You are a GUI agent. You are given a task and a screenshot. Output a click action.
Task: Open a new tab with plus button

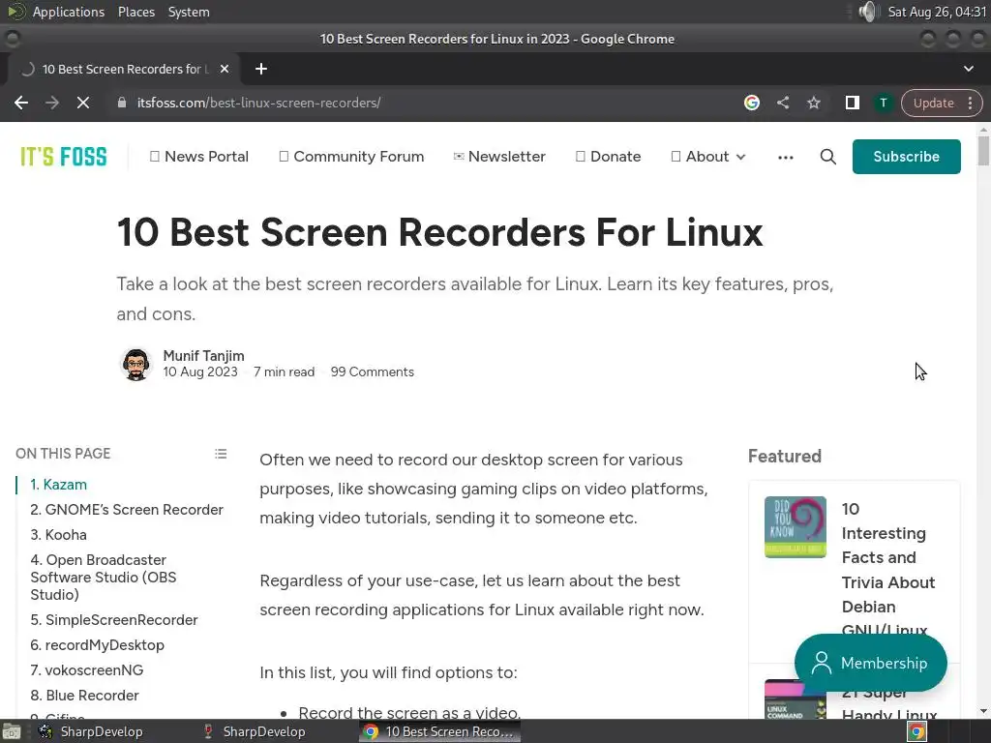261,69
